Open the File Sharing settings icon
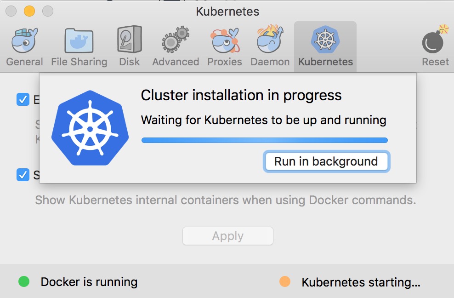Viewport: 454px width, 298px height. click(79, 46)
